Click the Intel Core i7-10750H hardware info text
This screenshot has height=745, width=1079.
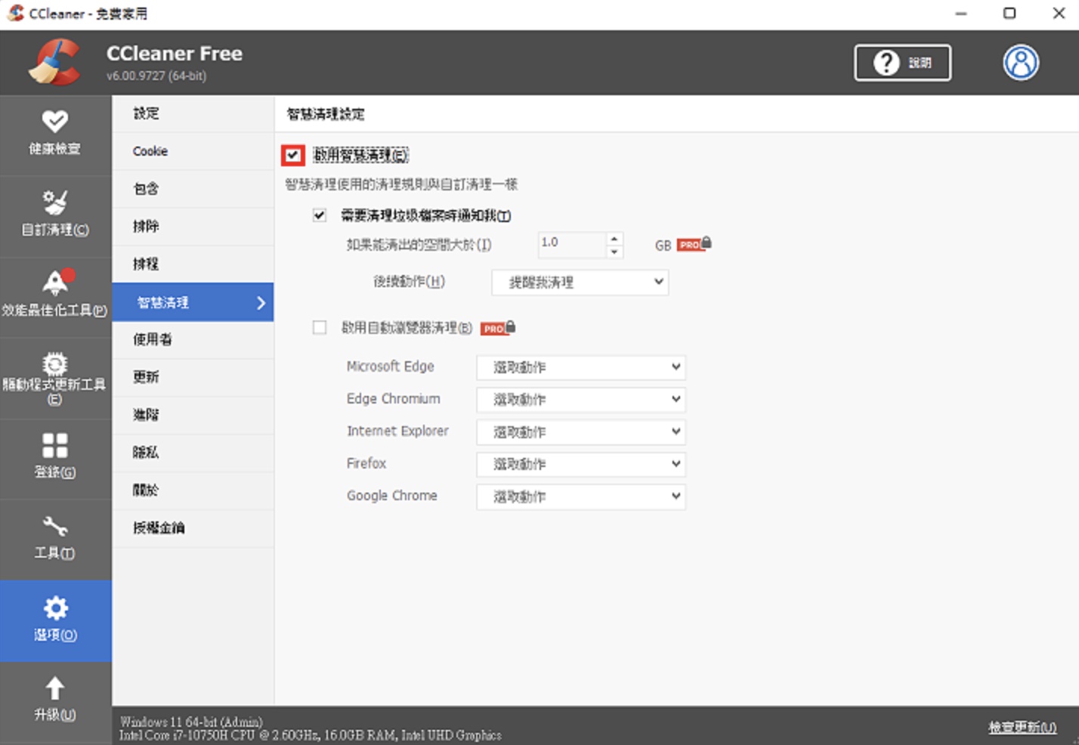[x=310, y=735]
